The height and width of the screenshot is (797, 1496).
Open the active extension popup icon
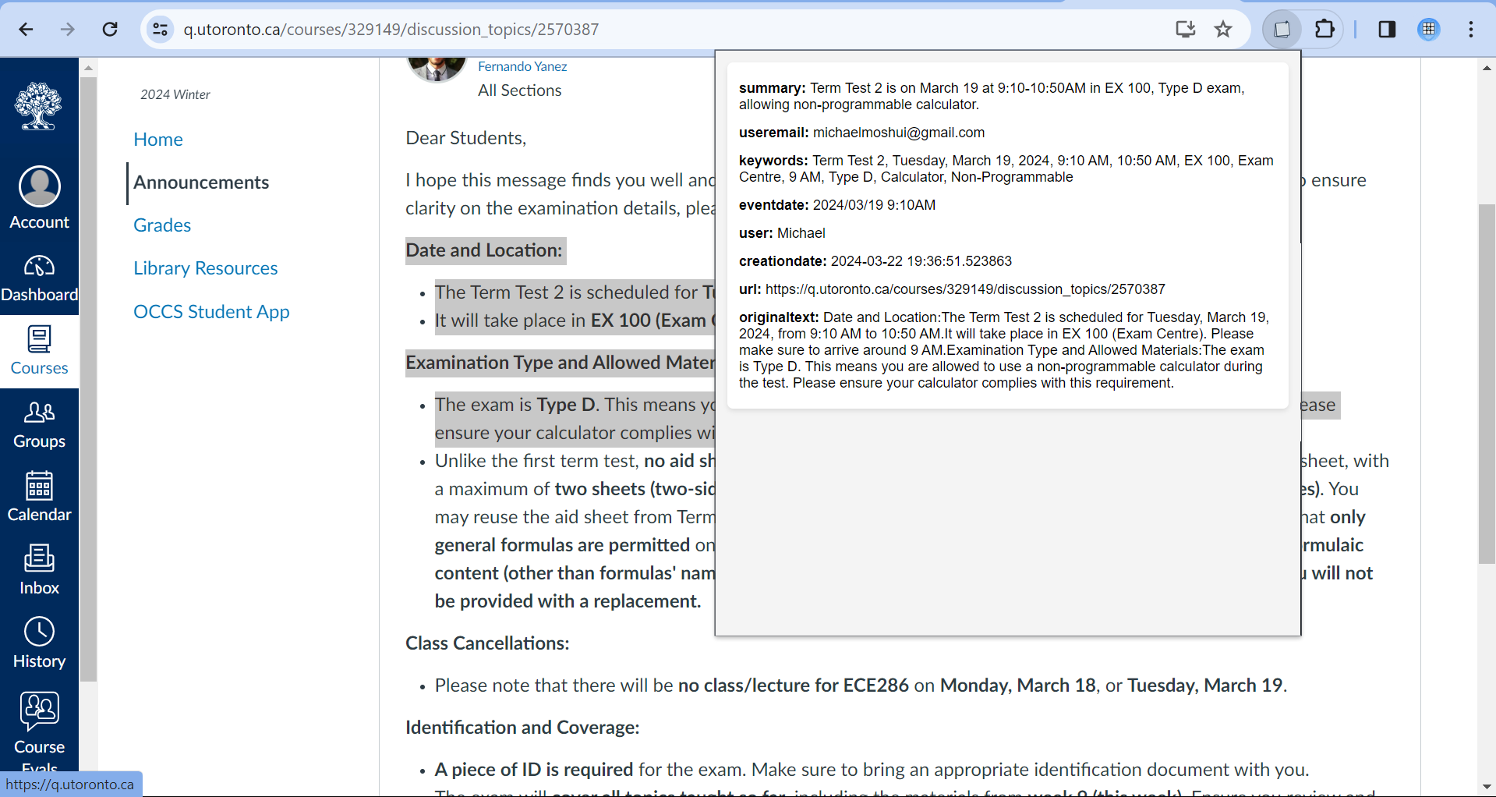click(x=1282, y=30)
